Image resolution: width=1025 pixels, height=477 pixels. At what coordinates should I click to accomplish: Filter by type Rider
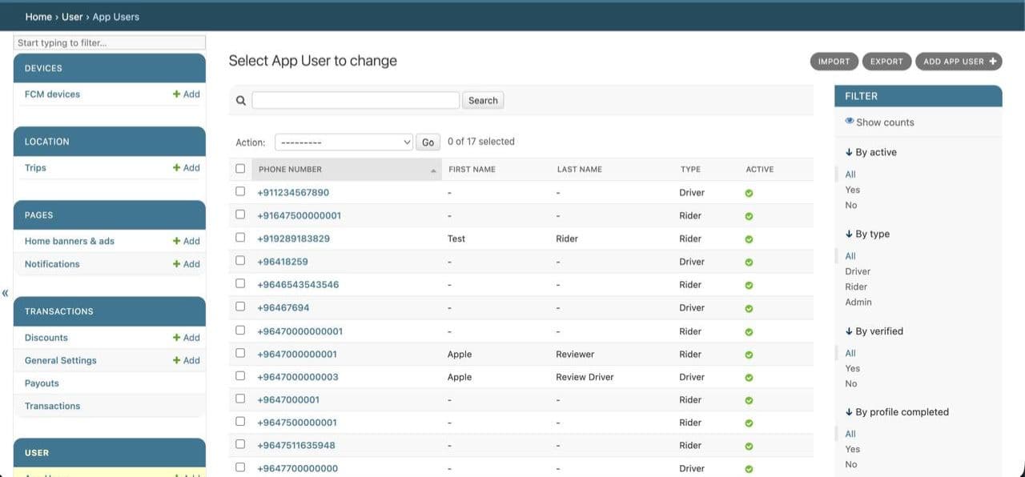856,287
